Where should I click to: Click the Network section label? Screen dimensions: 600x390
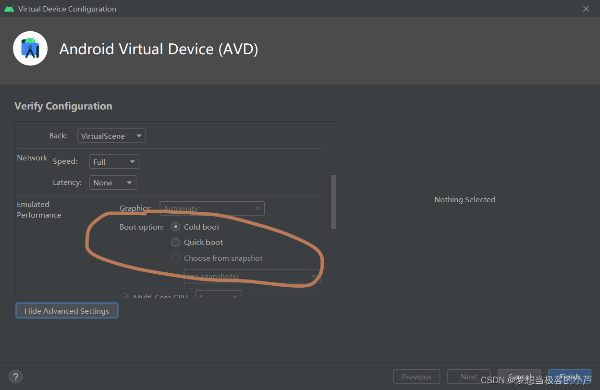pyautogui.click(x=32, y=158)
